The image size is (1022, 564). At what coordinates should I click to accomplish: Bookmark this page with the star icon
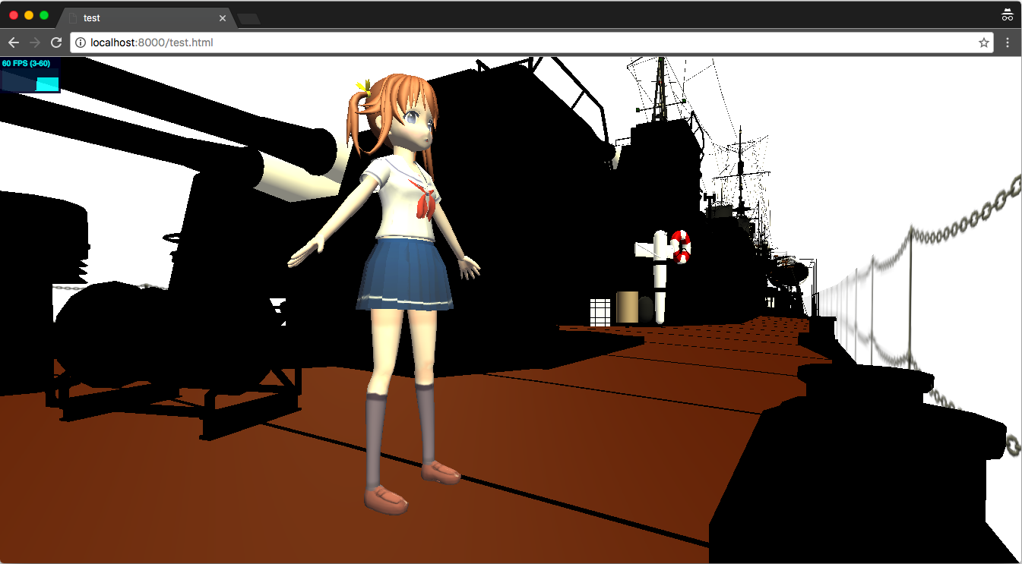[x=984, y=43]
